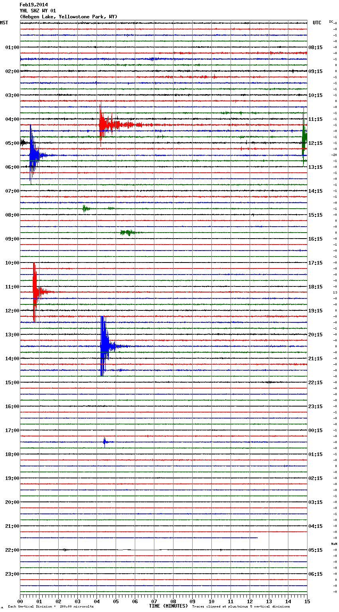The image size is (339, 612).
Task: Click the 23:15 UTC time label
Action: 315,406
